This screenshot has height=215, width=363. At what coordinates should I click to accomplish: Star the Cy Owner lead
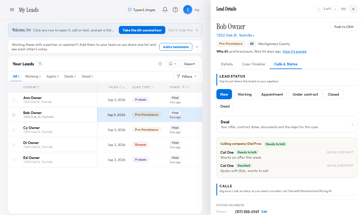[x=14, y=130]
